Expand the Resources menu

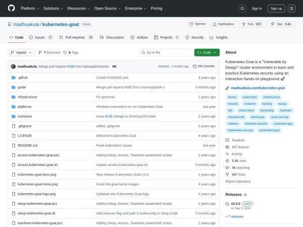pyautogui.click(x=78, y=9)
